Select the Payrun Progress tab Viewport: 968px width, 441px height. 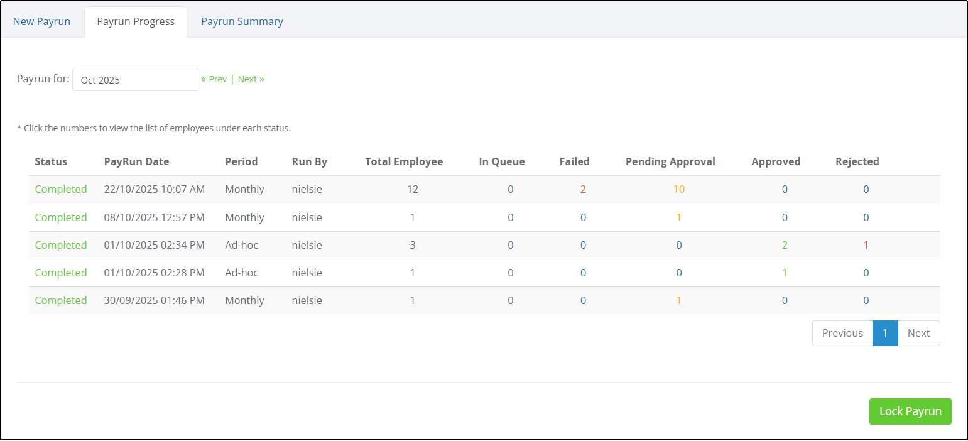(x=136, y=21)
